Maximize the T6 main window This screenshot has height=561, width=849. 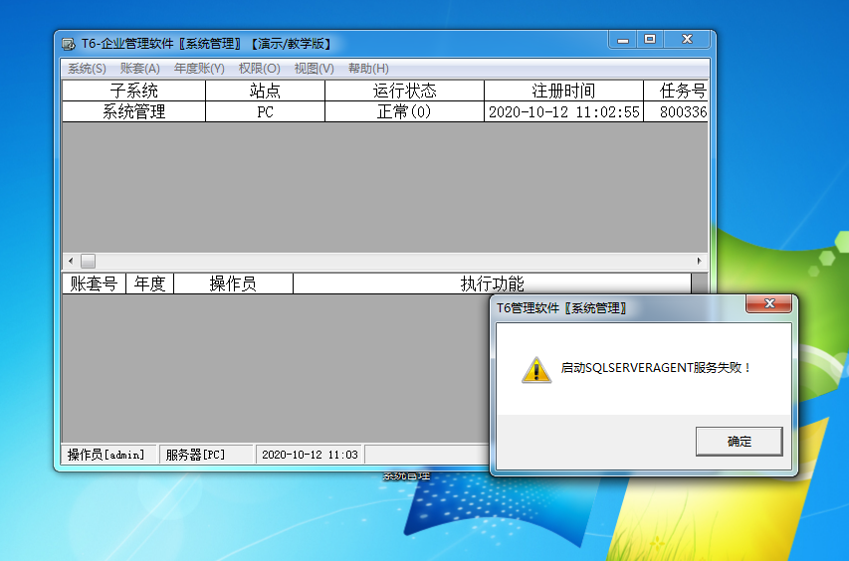tap(650, 40)
